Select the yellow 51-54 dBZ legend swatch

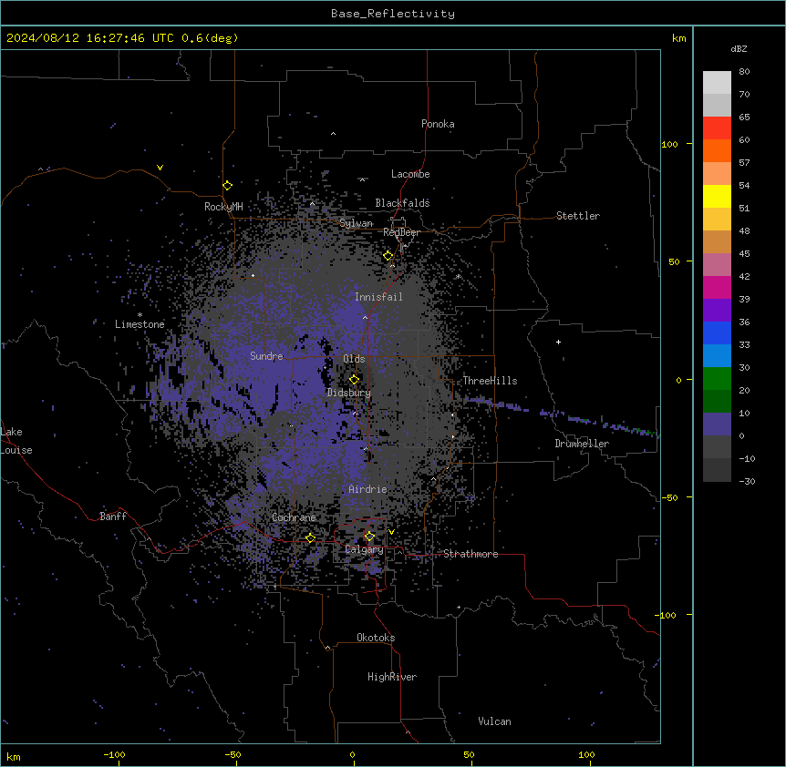717,196
